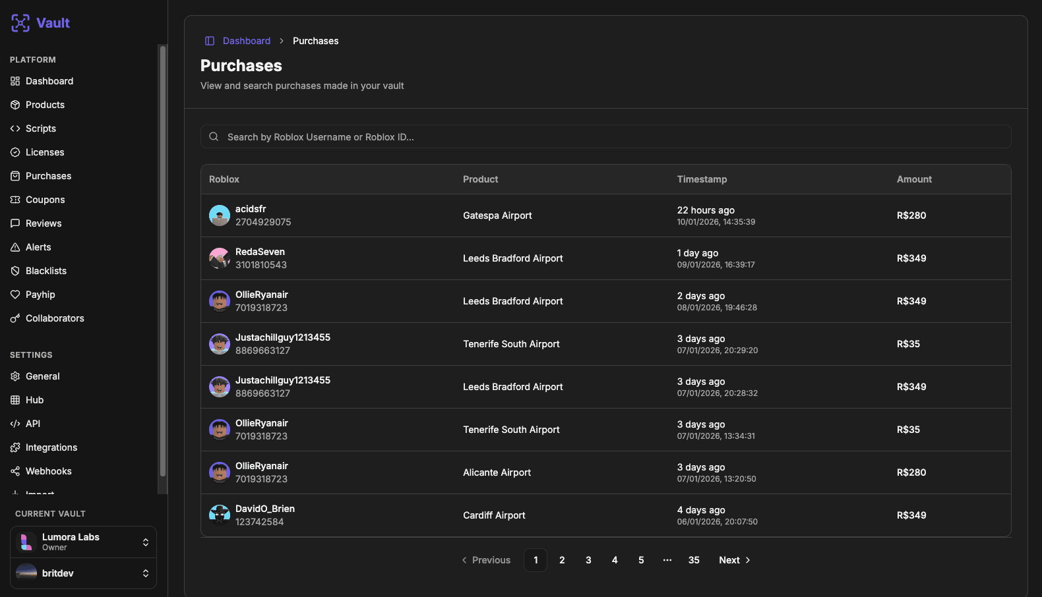
Task: Open Integrations via its puzzle icon
Action: [x=15, y=447]
